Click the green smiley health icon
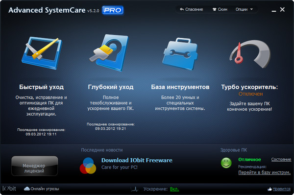The width and height of the screenshot is (294, 195). click(x=226, y=163)
